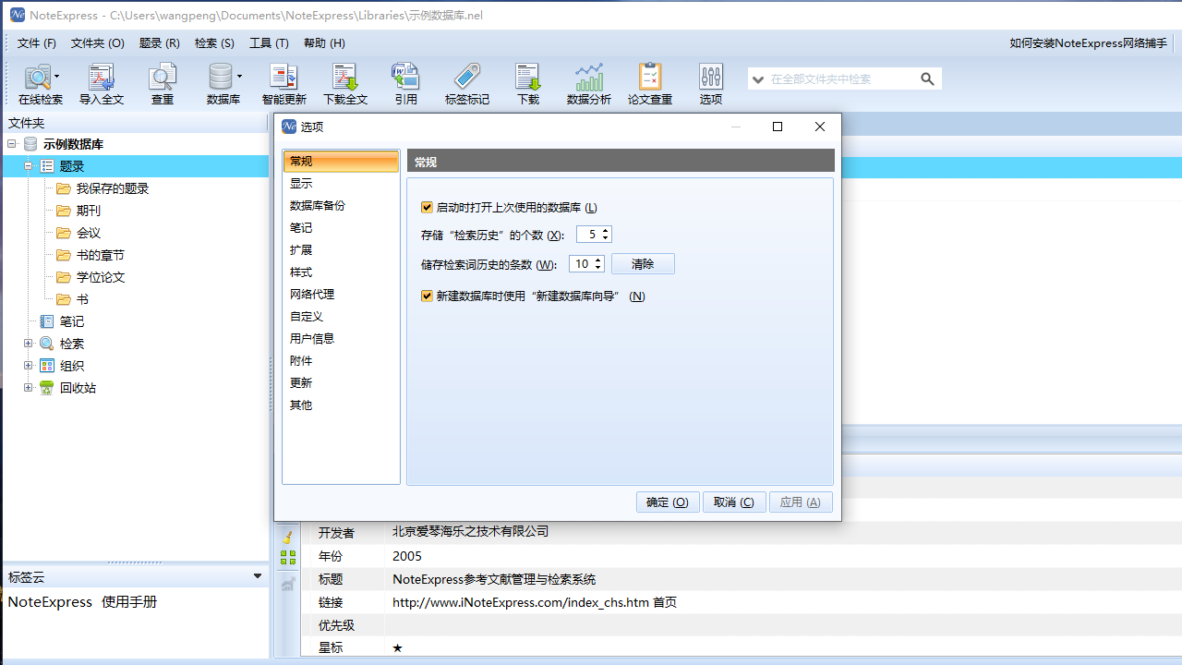Start 论文查重 from the toolbar

(x=649, y=83)
